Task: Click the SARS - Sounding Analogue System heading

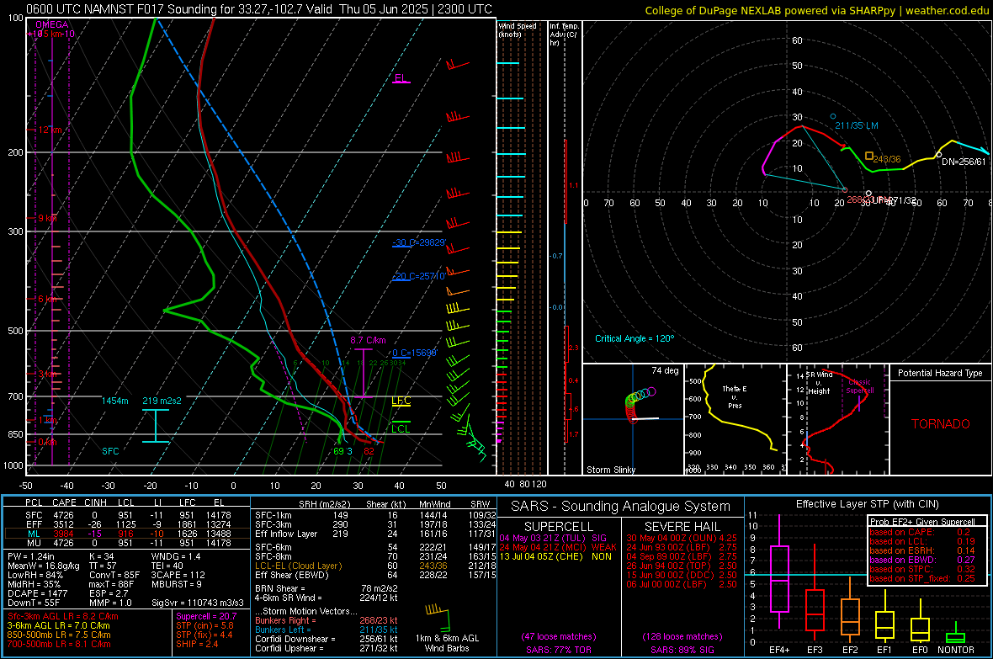Action: pyautogui.click(x=621, y=507)
